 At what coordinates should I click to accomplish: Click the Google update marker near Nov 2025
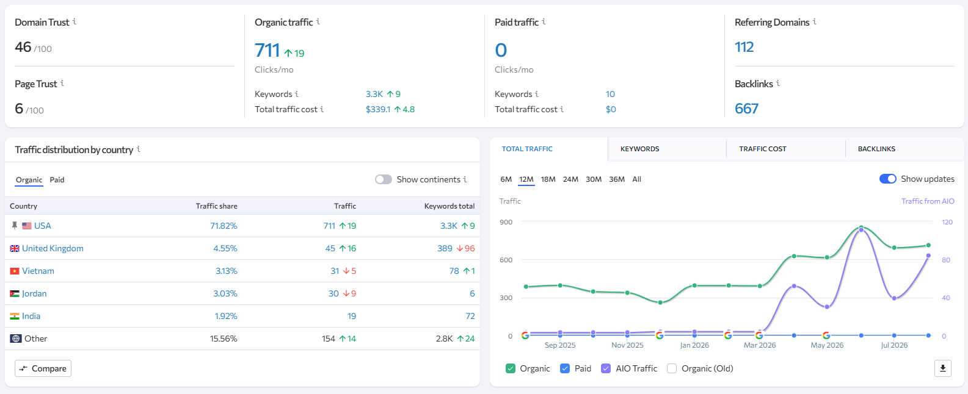coord(660,335)
